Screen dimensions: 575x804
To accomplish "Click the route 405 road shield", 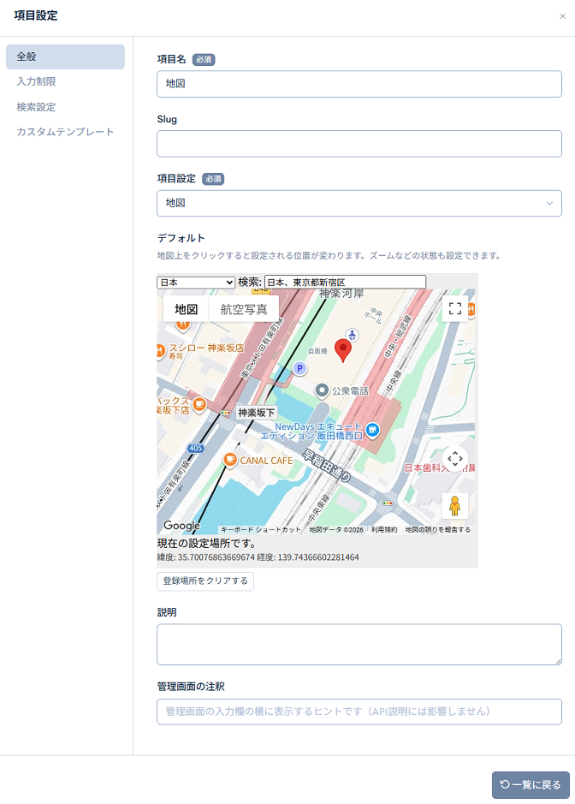I will (x=196, y=448).
